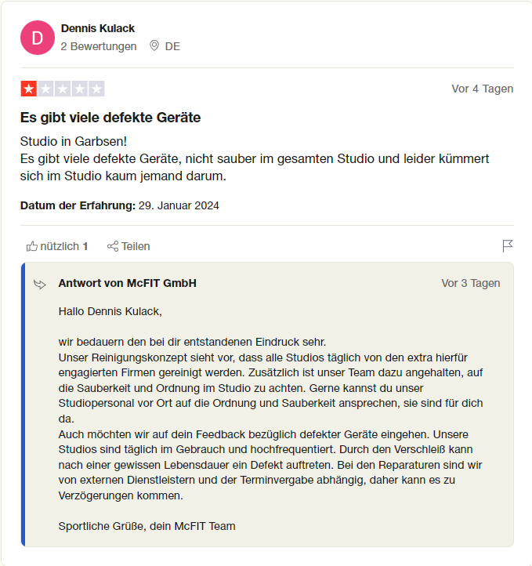Click the thumbs-up nützlich icon
Viewport: 532px width, 566px height.
[x=32, y=246]
